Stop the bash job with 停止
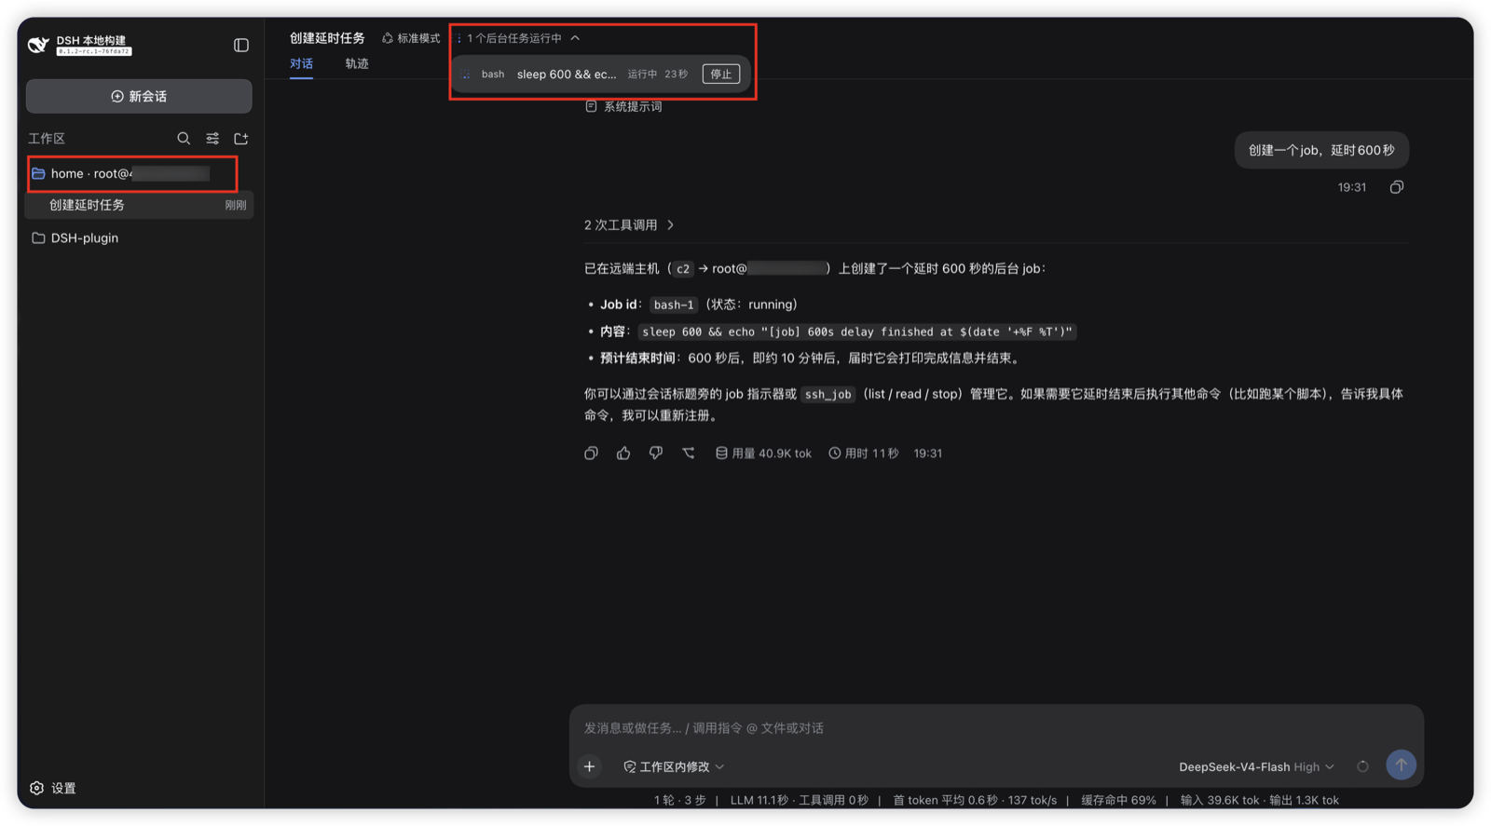The width and height of the screenshot is (1491, 826). [721, 74]
